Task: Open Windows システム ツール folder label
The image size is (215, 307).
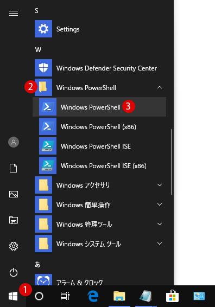Action: click(89, 244)
